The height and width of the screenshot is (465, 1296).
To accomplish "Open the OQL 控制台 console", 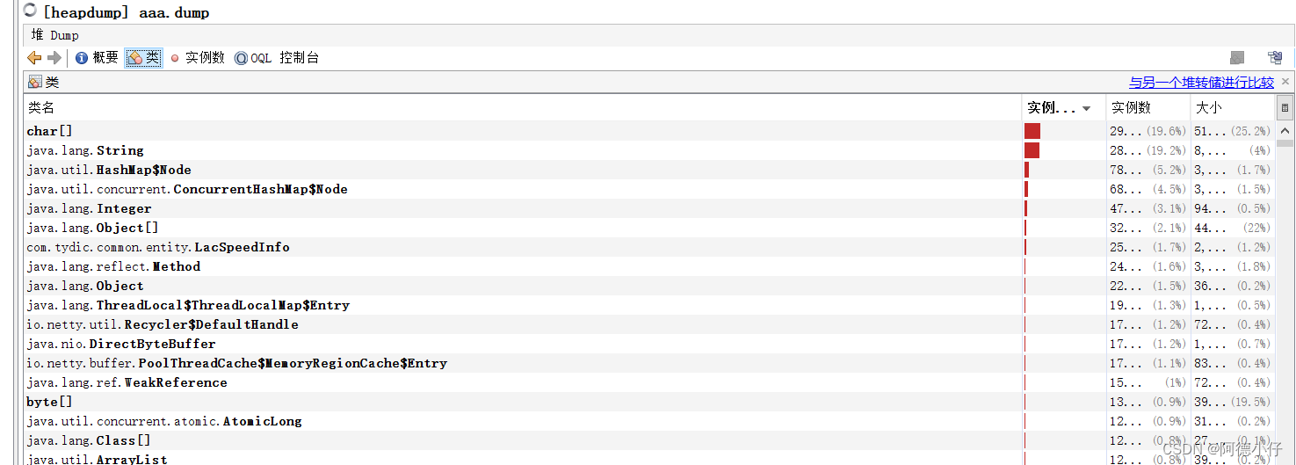I will [277, 58].
